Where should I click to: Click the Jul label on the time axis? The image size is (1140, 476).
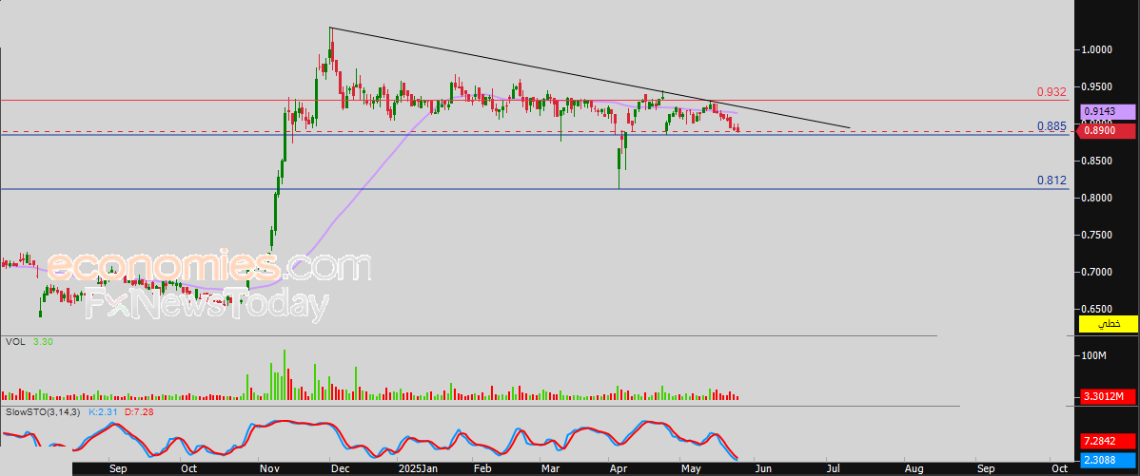(835, 468)
